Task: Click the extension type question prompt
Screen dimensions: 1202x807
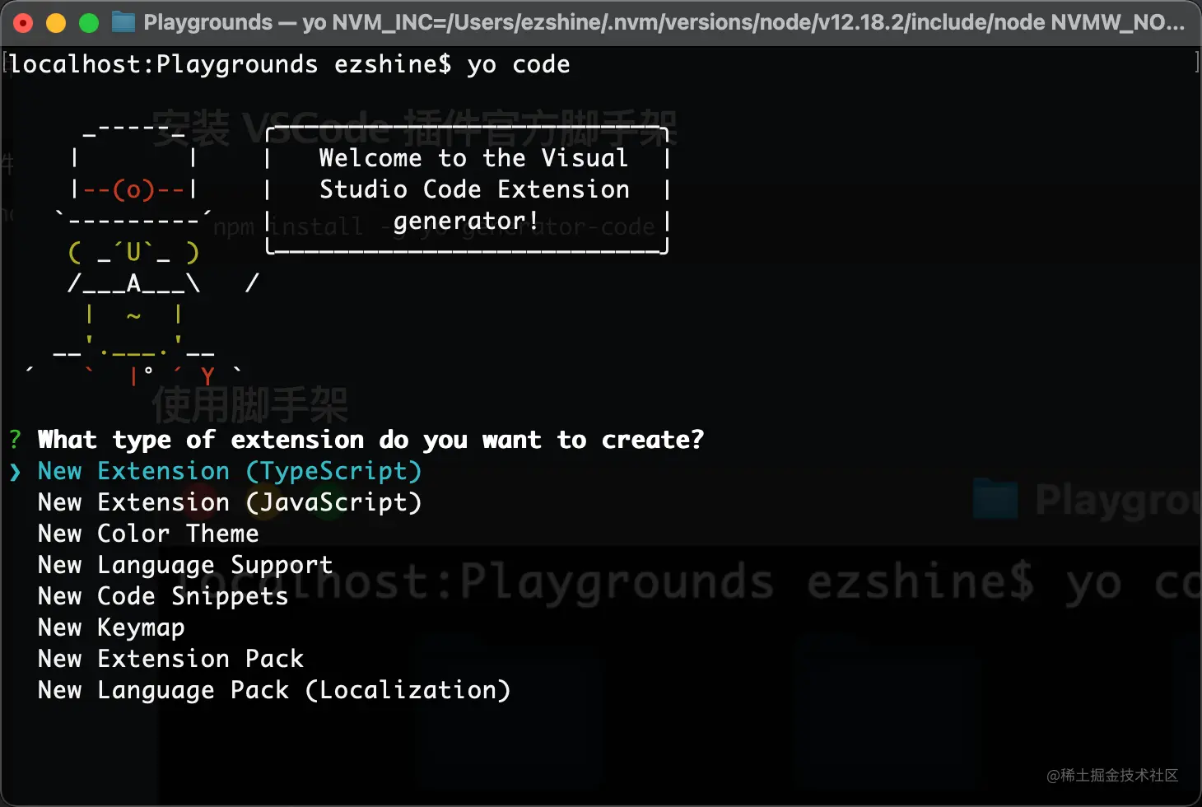Action: click(x=370, y=440)
